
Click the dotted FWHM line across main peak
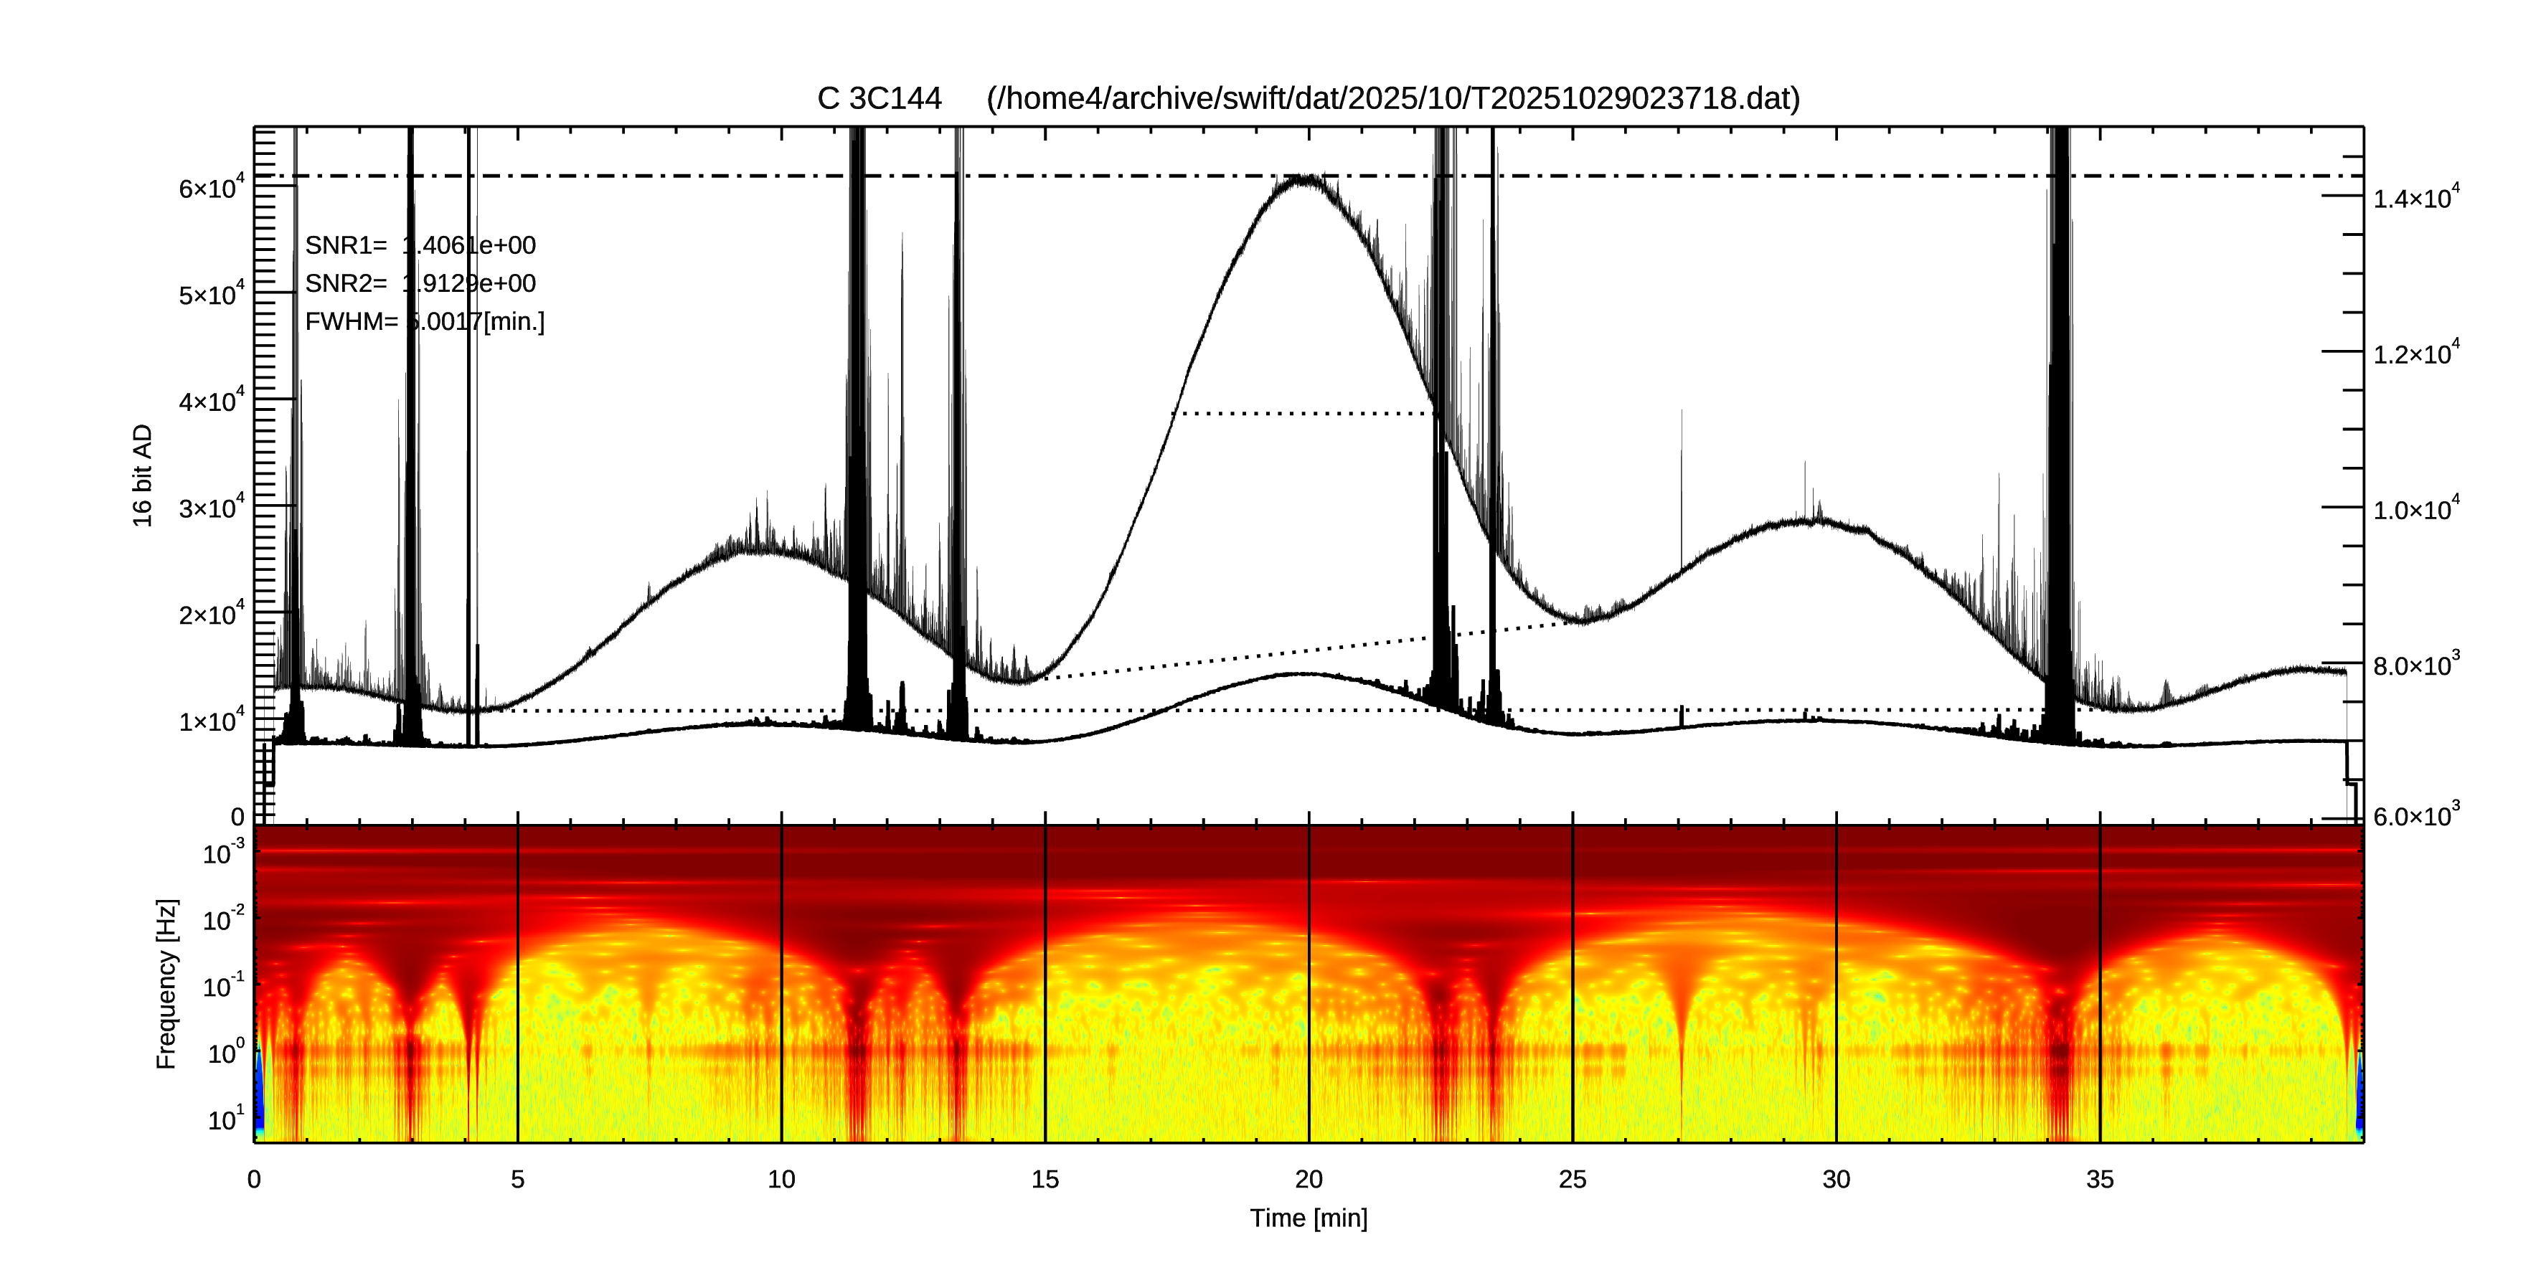click(1304, 414)
